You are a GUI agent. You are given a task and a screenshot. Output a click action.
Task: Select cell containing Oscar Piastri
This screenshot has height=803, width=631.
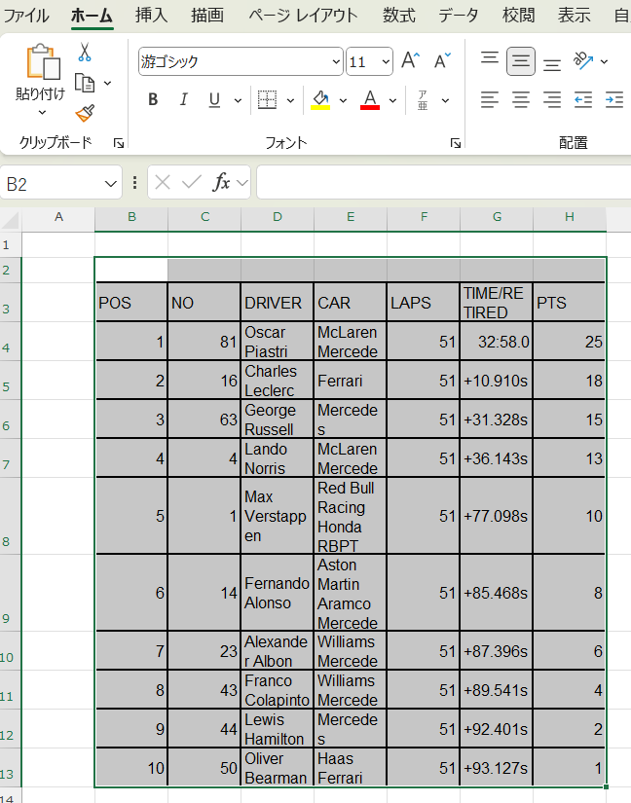click(277, 342)
